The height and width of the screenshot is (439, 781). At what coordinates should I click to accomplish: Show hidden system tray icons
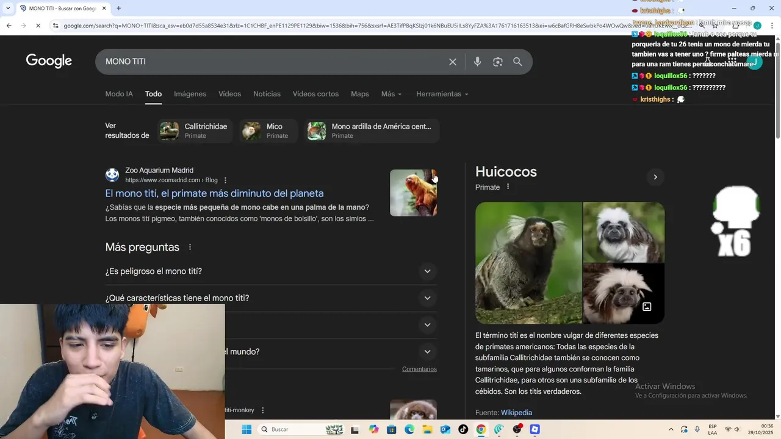671,429
